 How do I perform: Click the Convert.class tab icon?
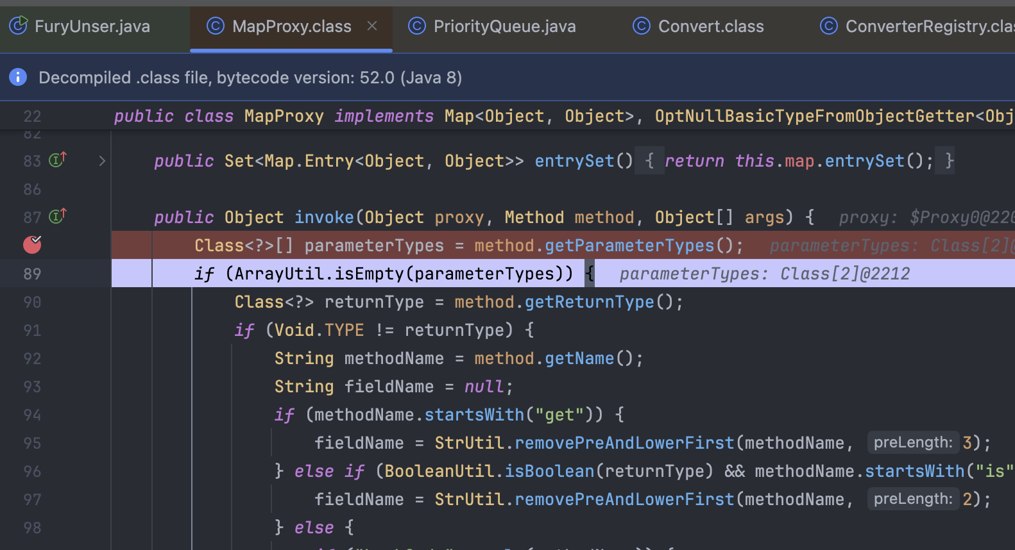pyautogui.click(x=642, y=26)
